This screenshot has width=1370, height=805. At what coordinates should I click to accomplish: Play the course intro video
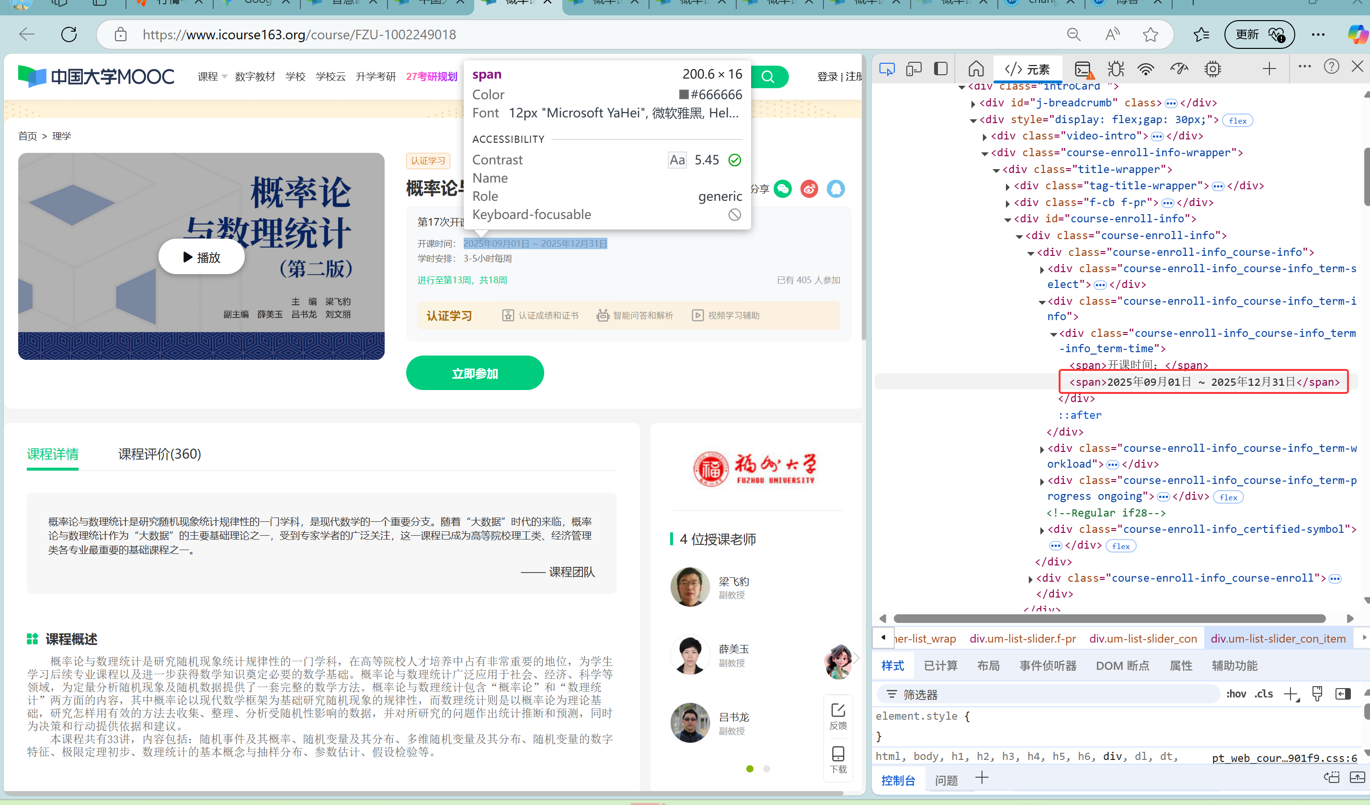pos(202,257)
